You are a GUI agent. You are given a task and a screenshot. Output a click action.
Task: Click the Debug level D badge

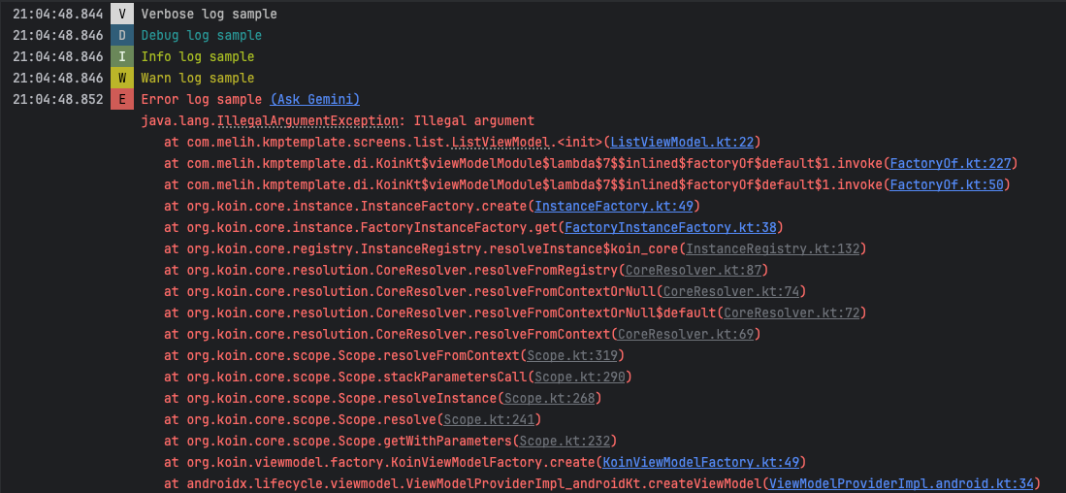pos(121,36)
